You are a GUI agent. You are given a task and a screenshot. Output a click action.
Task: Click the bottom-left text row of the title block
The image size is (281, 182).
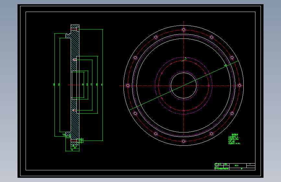pos(222,169)
